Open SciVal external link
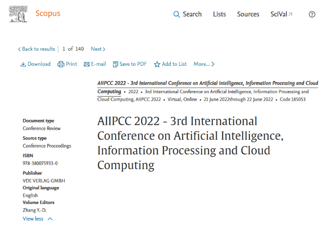 tap(281, 14)
